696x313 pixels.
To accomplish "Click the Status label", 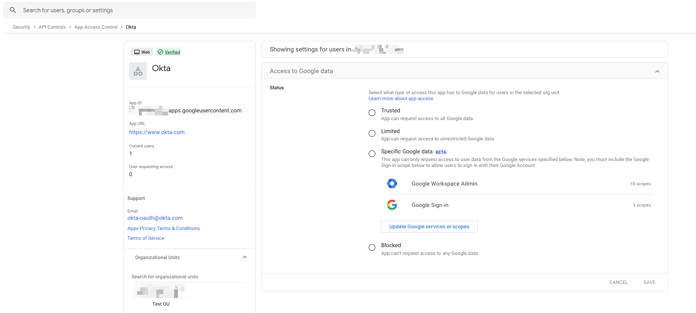I will point(277,88).
